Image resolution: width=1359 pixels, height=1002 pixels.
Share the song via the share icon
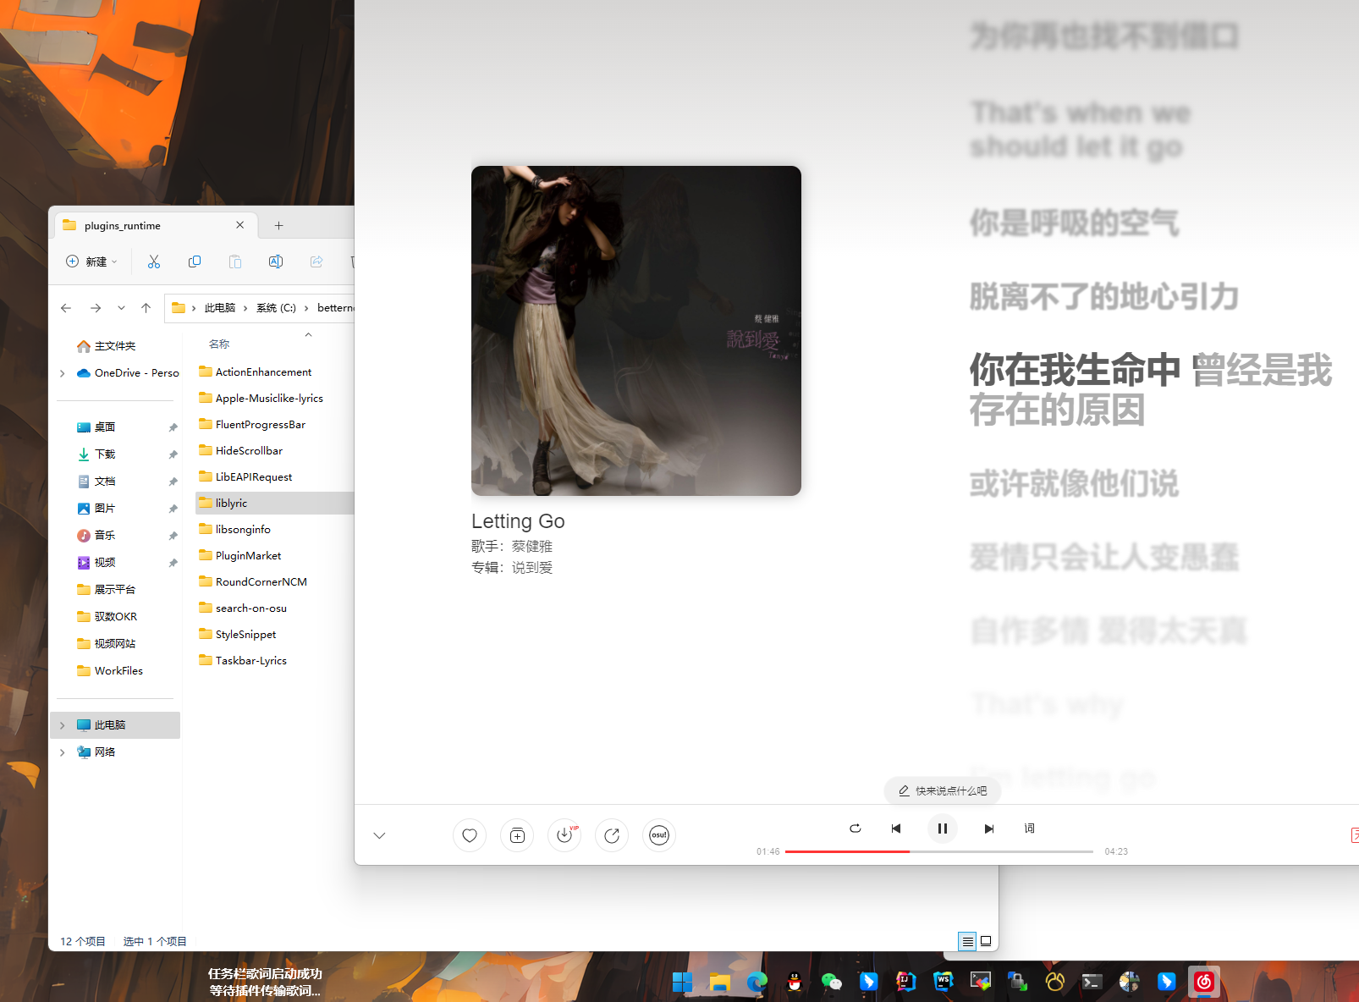[612, 835]
